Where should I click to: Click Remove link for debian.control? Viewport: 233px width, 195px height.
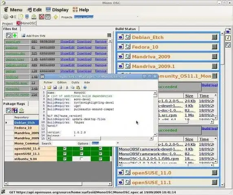(x=101, y=65)
